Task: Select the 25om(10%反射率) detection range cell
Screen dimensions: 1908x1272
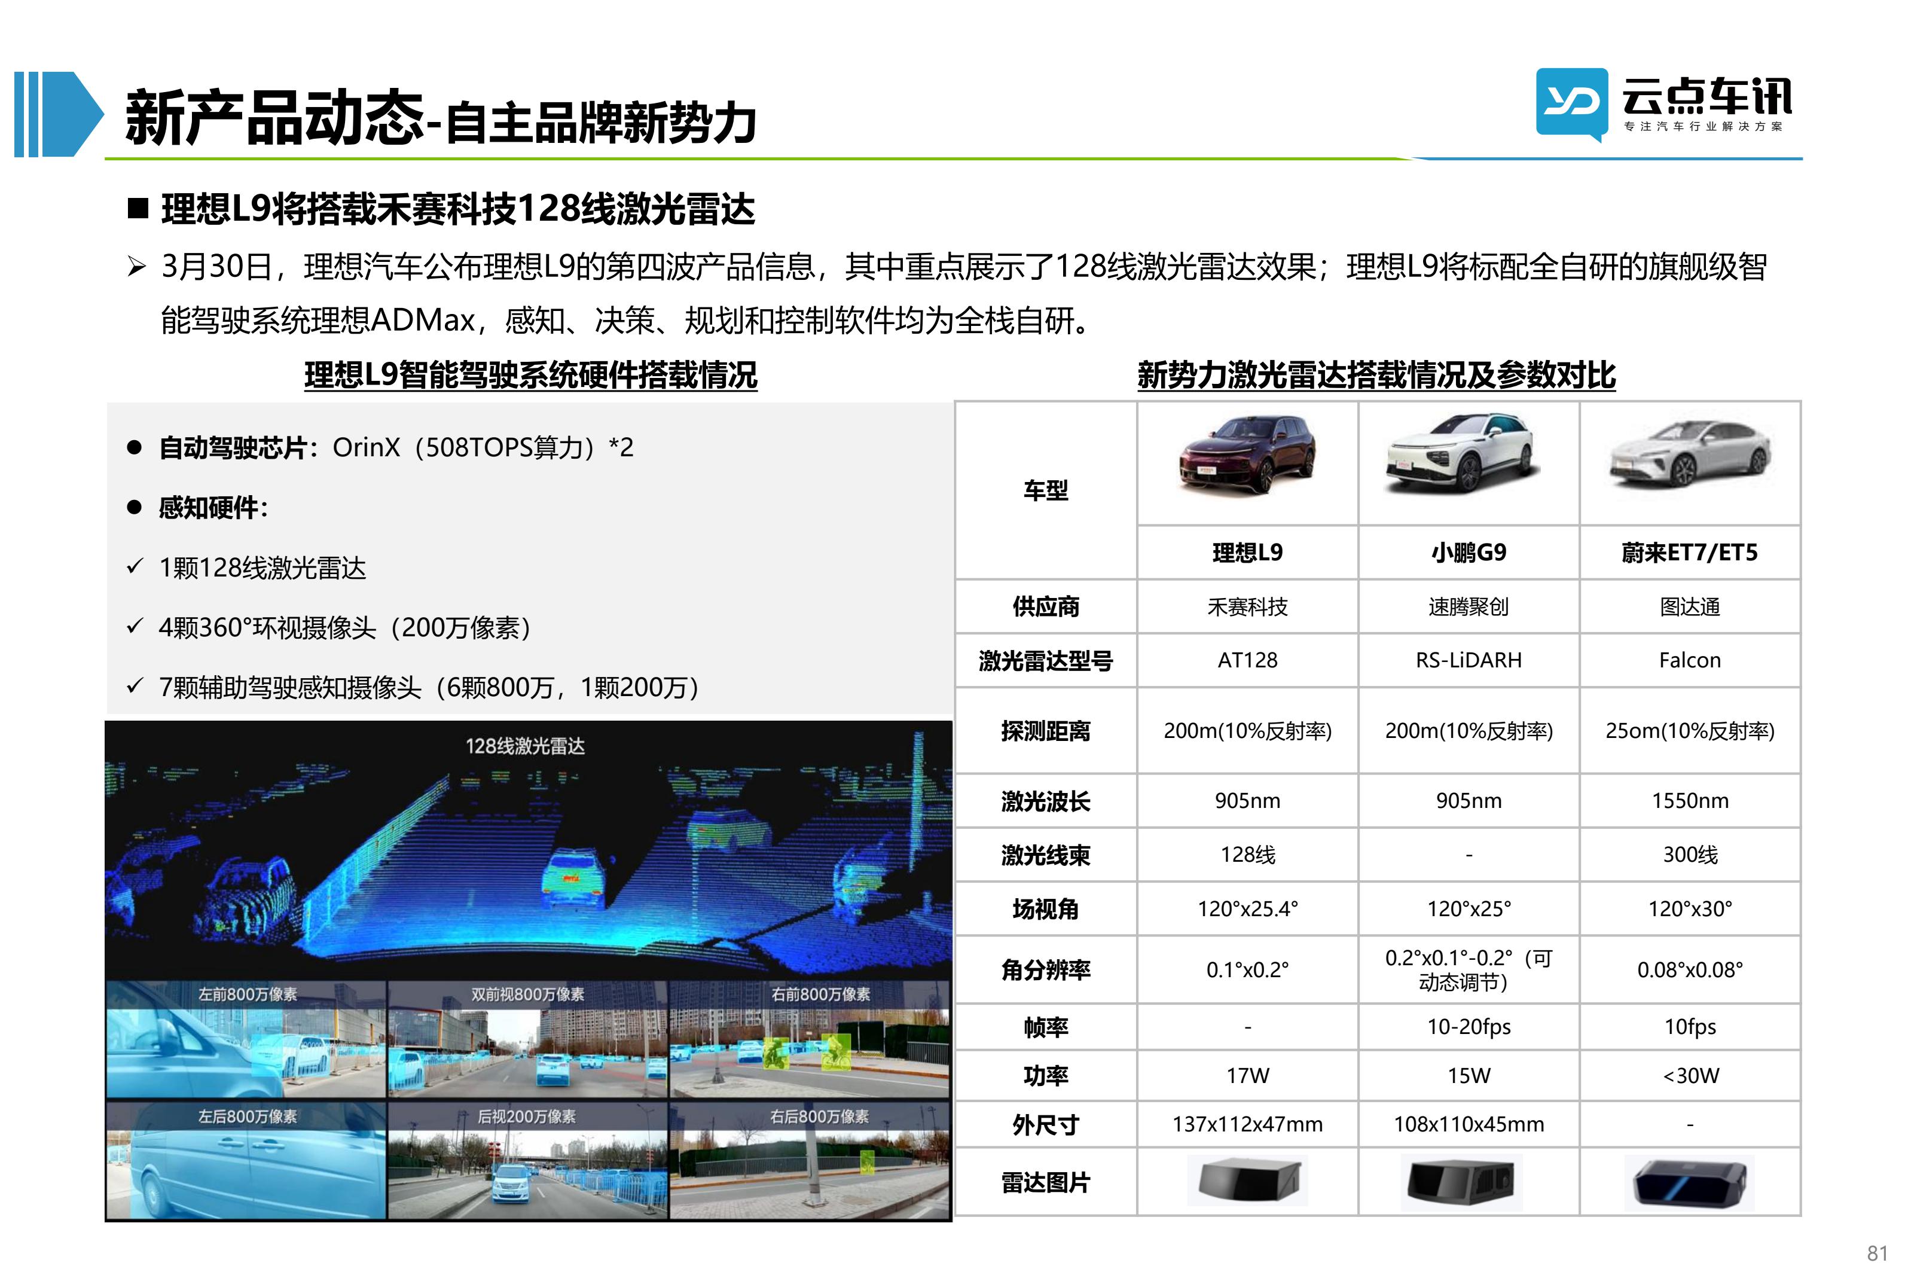Action: (x=1690, y=731)
